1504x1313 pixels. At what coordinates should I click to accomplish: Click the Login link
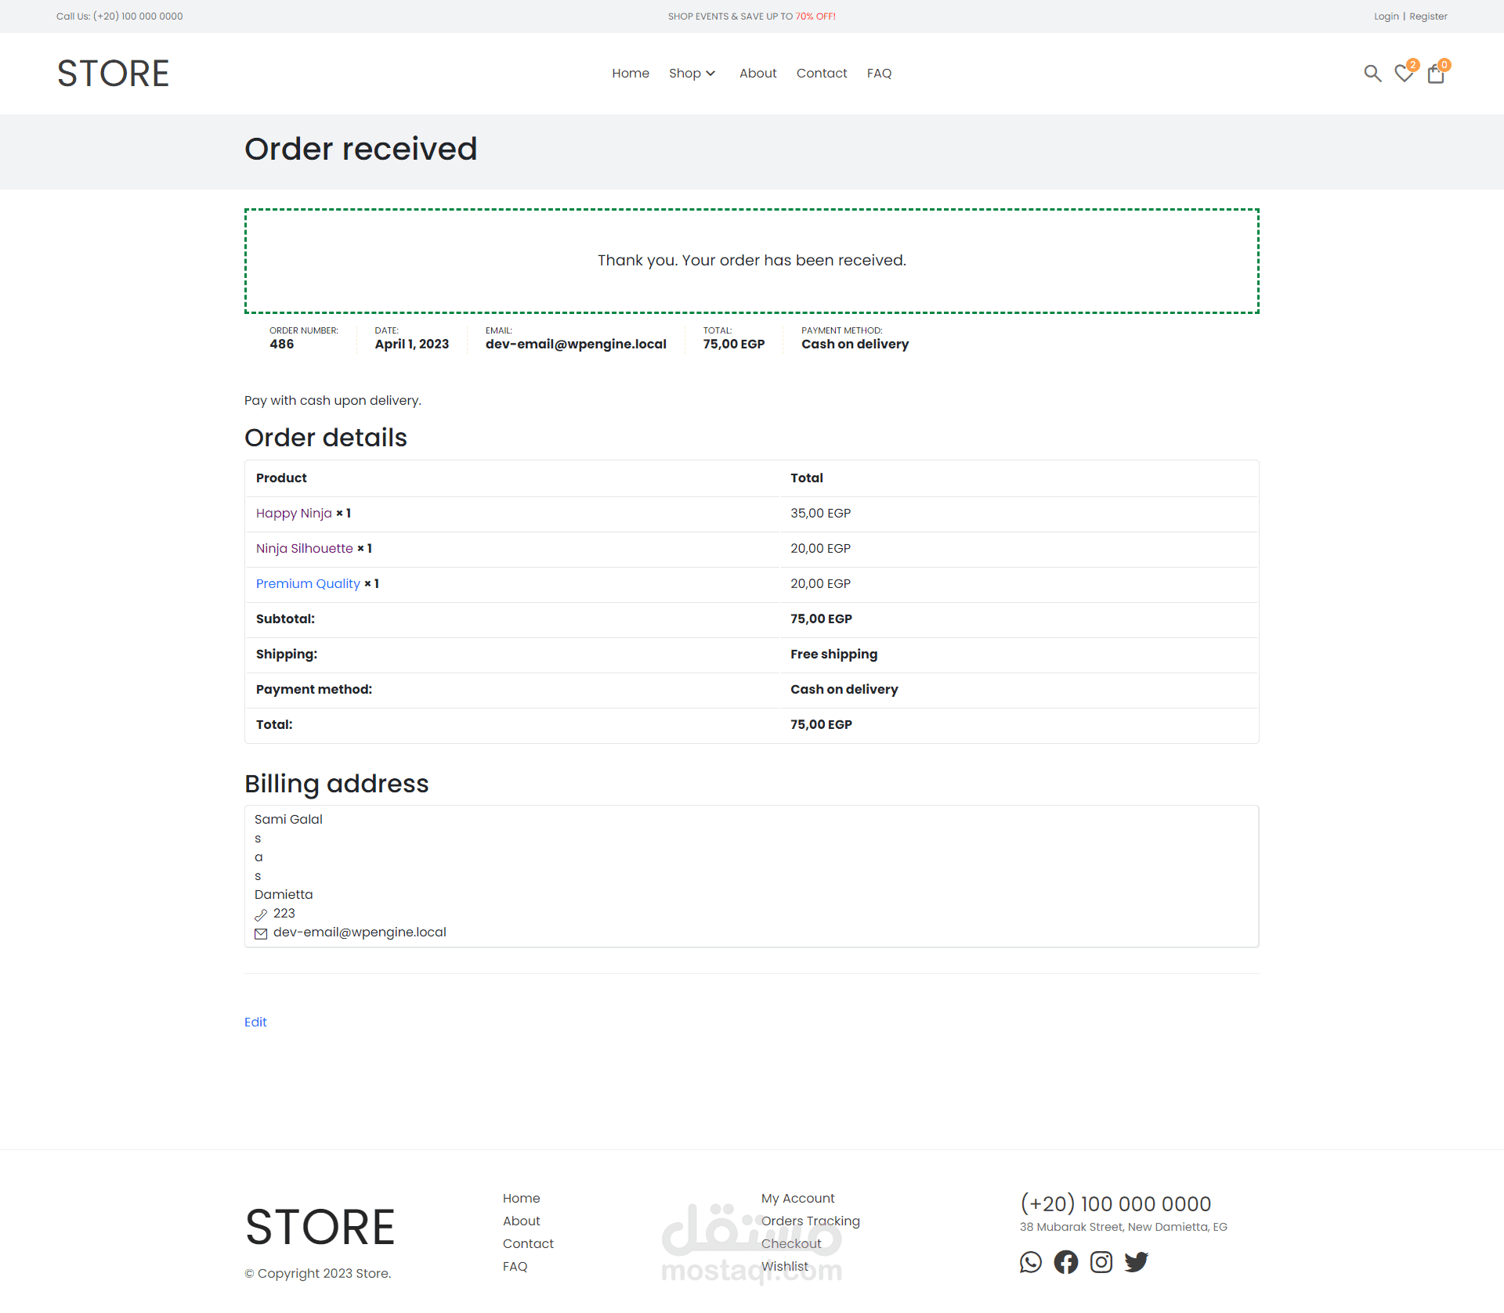(x=1386, y=16)
